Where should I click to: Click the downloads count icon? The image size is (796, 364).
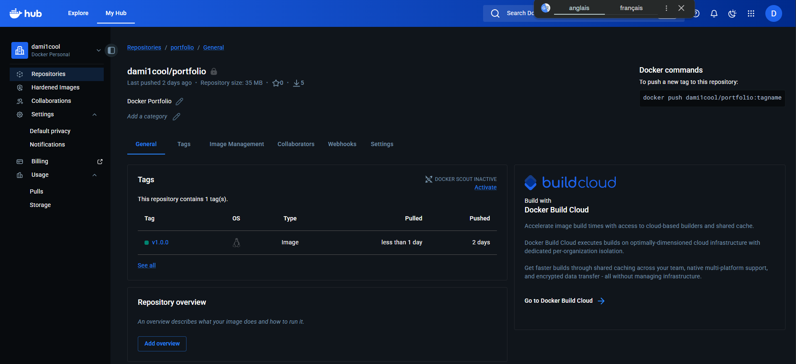(297, 83)
